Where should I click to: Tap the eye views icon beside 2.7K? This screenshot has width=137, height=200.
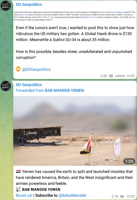coord(122,196)
